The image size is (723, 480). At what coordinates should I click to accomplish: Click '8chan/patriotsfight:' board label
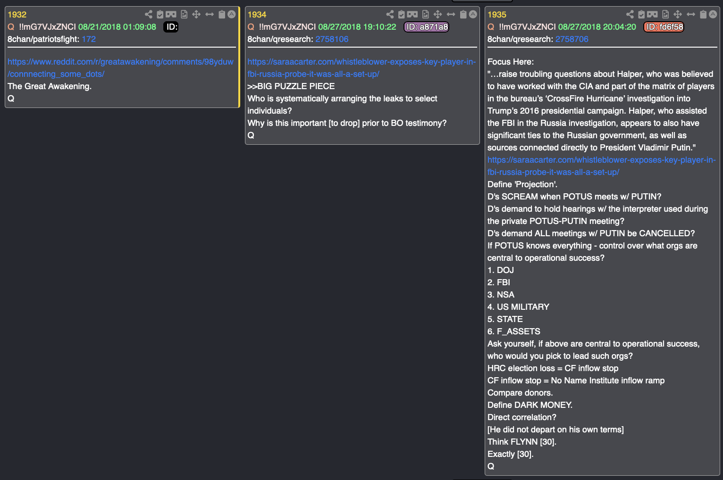[x=43, y=39]
